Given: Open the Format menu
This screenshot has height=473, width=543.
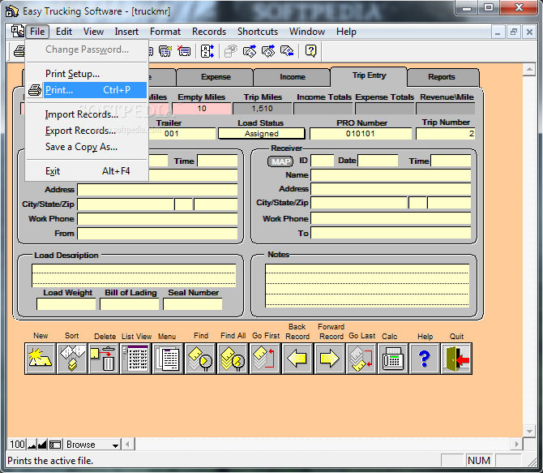Looking at the screenshot, I should coord(165,32).
